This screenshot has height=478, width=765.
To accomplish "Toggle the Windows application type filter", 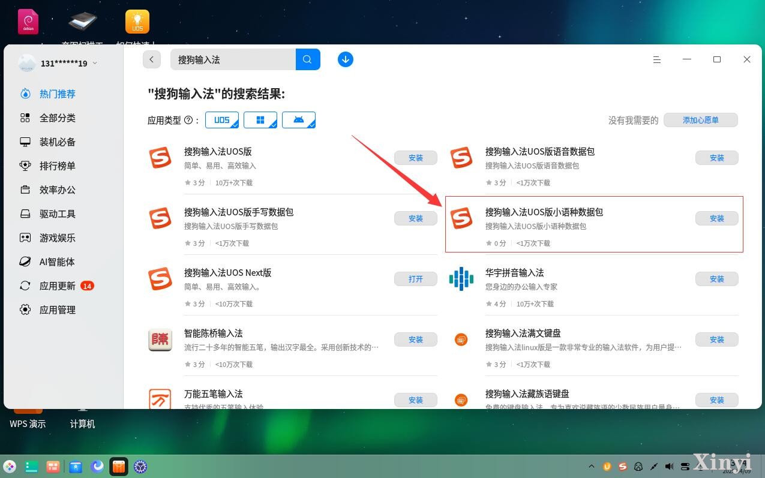I will (x=260, y=120).
